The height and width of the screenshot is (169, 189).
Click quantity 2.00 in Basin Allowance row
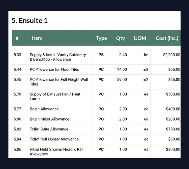pyautogui.click(x=123, y=109)
